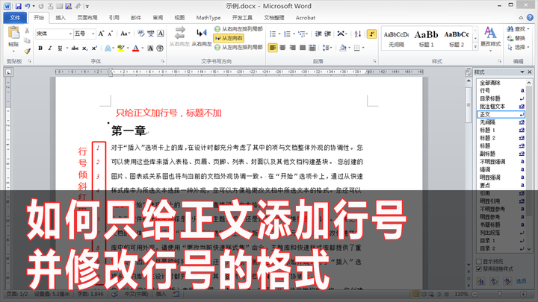Image resolution: width=538 pixels, height=302 pixels.
Task: Click the Sort (A-Z) icon
Action: (358, 34)
